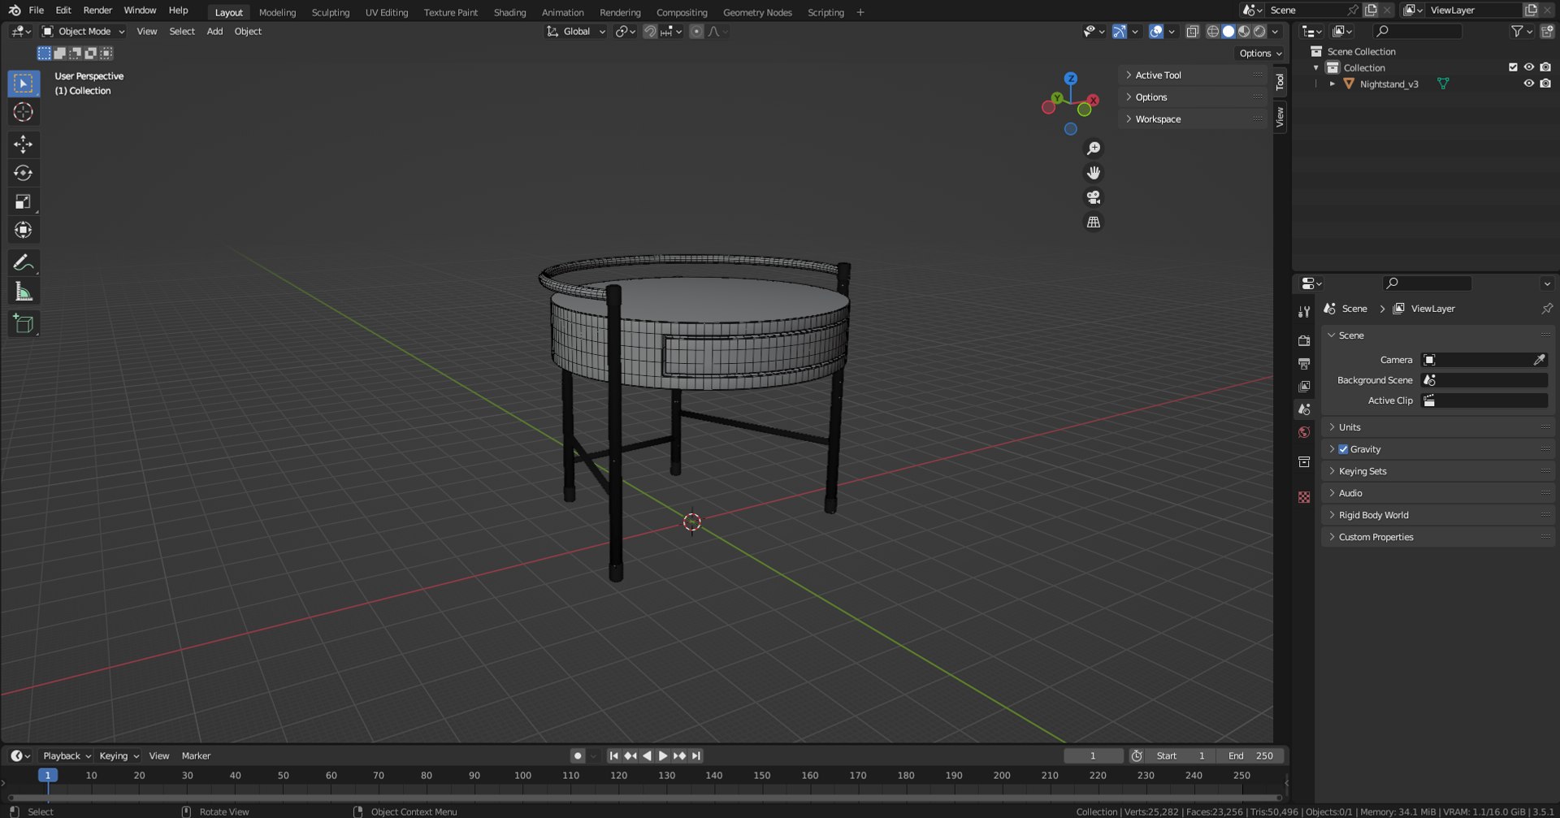Switch orthographic/perspective view grid icon
The width and height of the screenshot is (1560, 818).
1094,222
